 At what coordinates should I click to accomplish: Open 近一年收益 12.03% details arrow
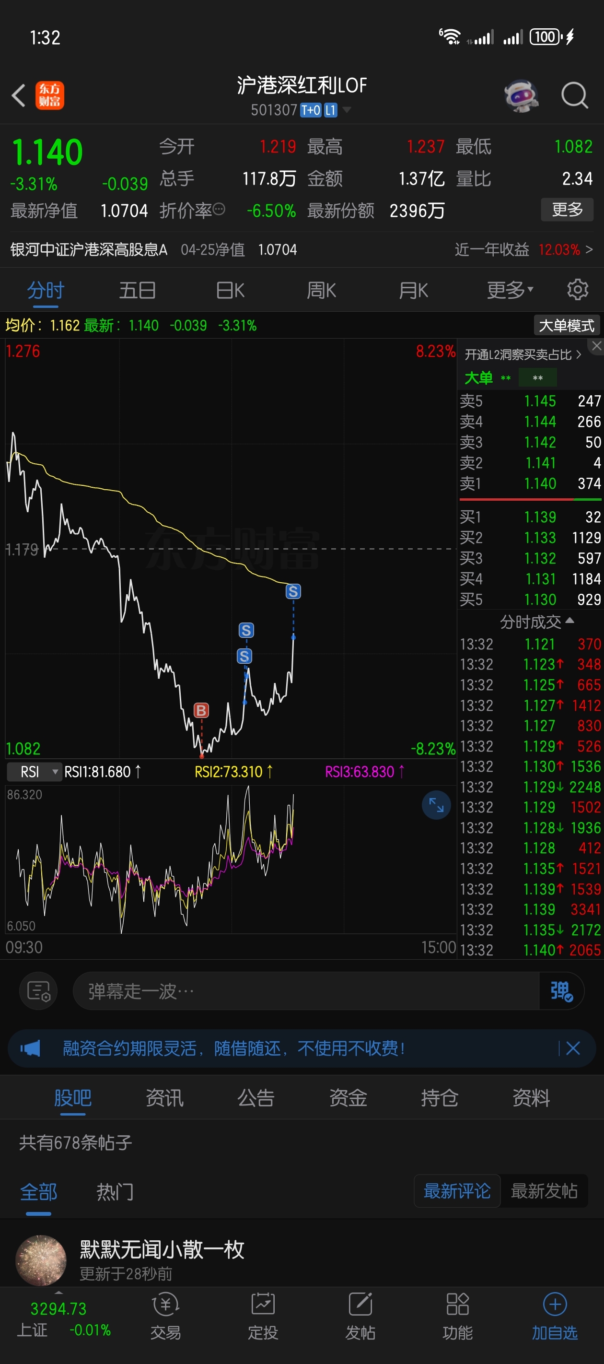[589, 249]
